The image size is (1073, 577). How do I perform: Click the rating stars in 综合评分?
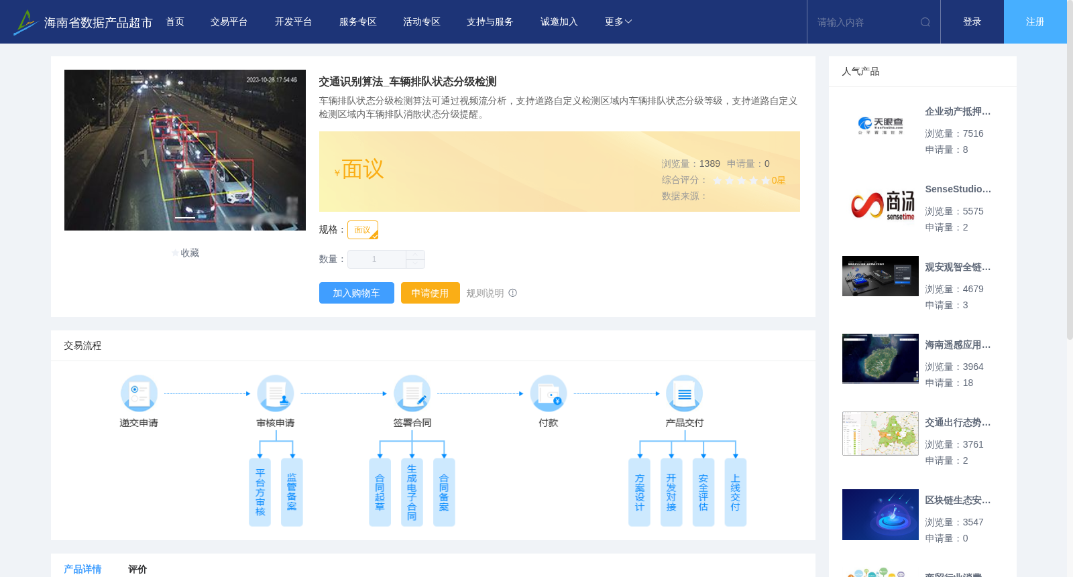tap(741, 181)
